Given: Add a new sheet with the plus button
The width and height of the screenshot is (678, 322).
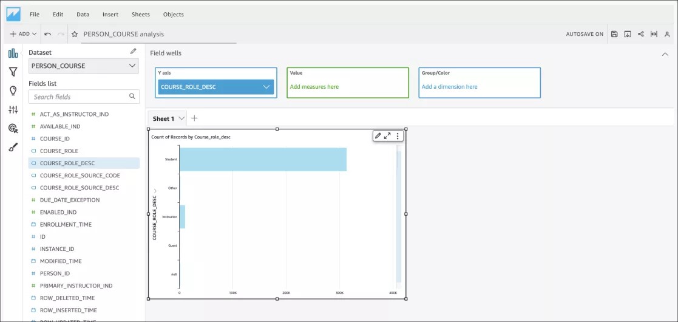Looking at the screenshot, I should (194, 118).
